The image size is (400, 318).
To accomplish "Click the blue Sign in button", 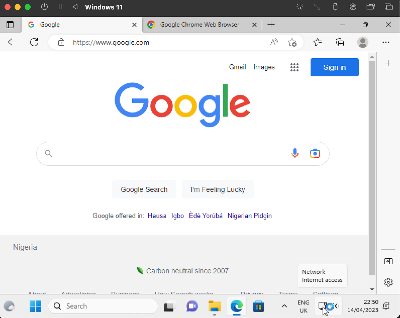I will [335, 67].
